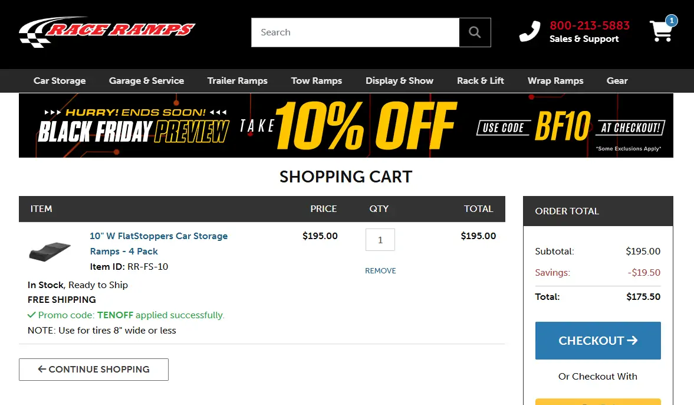
Task: Select Trailer Ramps in navigation
Action: 237,81
